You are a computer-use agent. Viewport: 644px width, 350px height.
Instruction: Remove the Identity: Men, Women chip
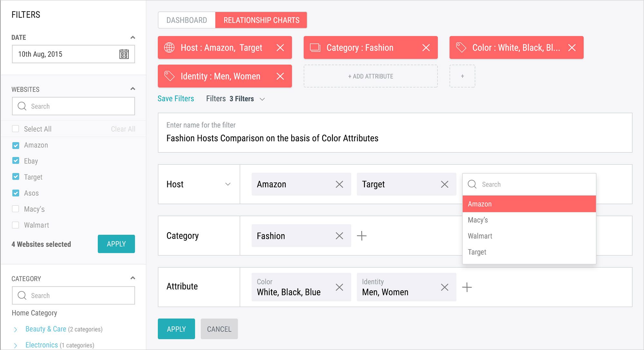(x=280, y=76)
